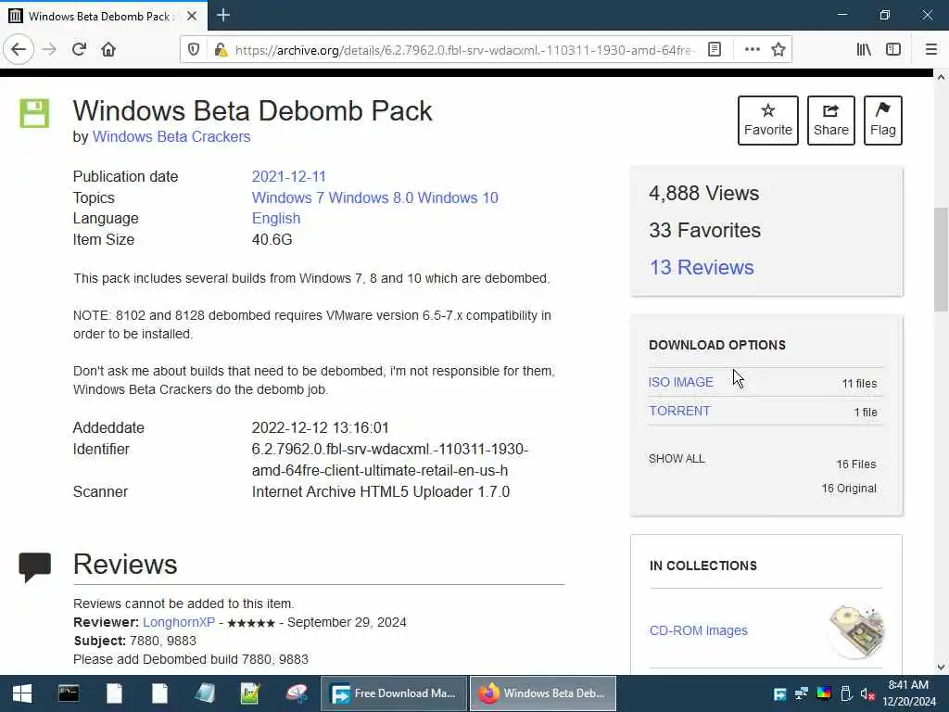Viewport: 949px width, 712px height.
Task: Open reviewer LonghornXP profile
Action: [x=179, y=622]
